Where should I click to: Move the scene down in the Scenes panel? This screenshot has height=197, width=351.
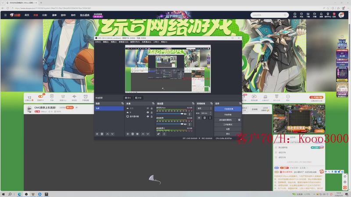[112, 134]
